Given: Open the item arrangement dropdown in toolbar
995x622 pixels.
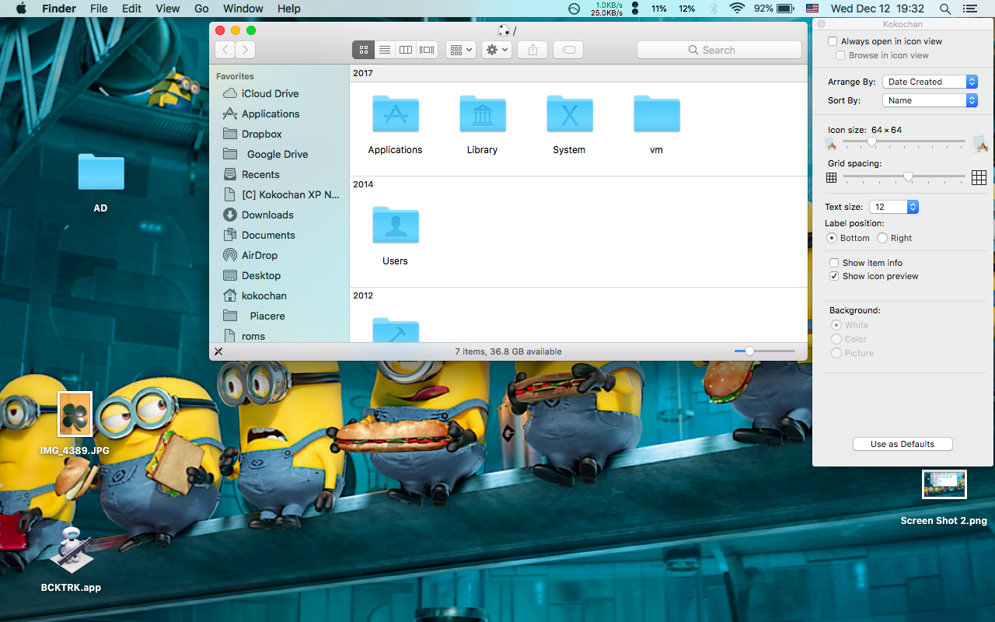Looking at the screenshot, I should coord(461,50).
